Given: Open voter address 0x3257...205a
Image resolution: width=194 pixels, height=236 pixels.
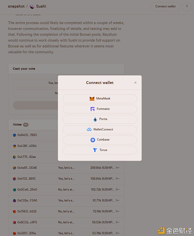Looking at the screenshot, I should 27,233.
